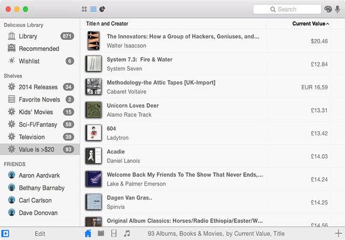Filter by movies only

pyautogui.click(x=114, y=233)
